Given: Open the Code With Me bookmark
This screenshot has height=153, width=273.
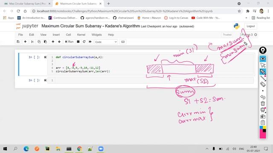Looking at the screenshot, I should pos(206,18).
